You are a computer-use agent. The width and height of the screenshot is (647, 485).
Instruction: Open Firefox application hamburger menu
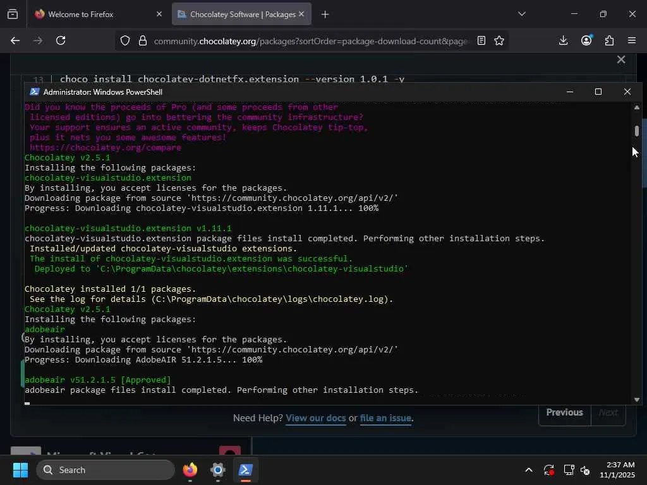[632, 40]
